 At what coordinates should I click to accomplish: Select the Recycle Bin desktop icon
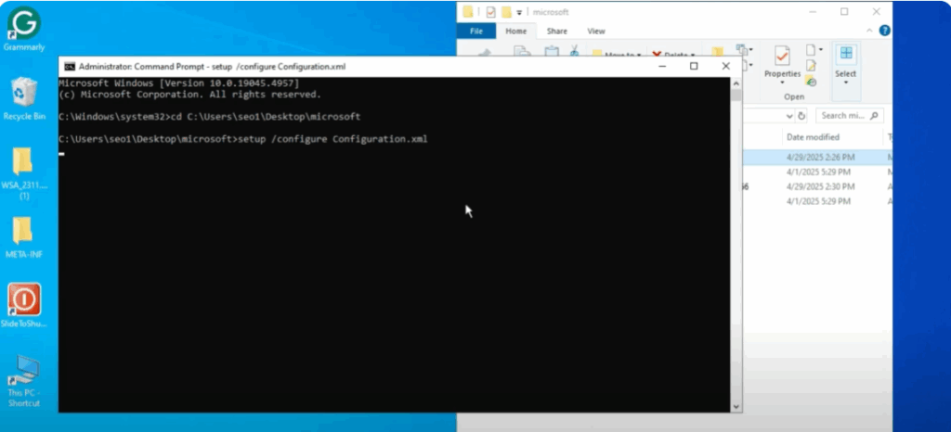click(x=24, y=98)
